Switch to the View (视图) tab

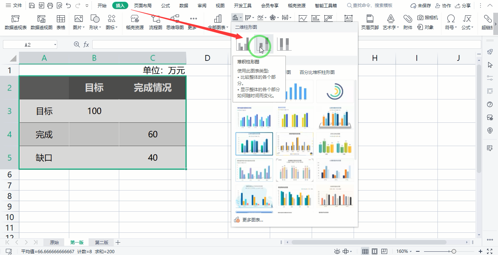point(220,5)
